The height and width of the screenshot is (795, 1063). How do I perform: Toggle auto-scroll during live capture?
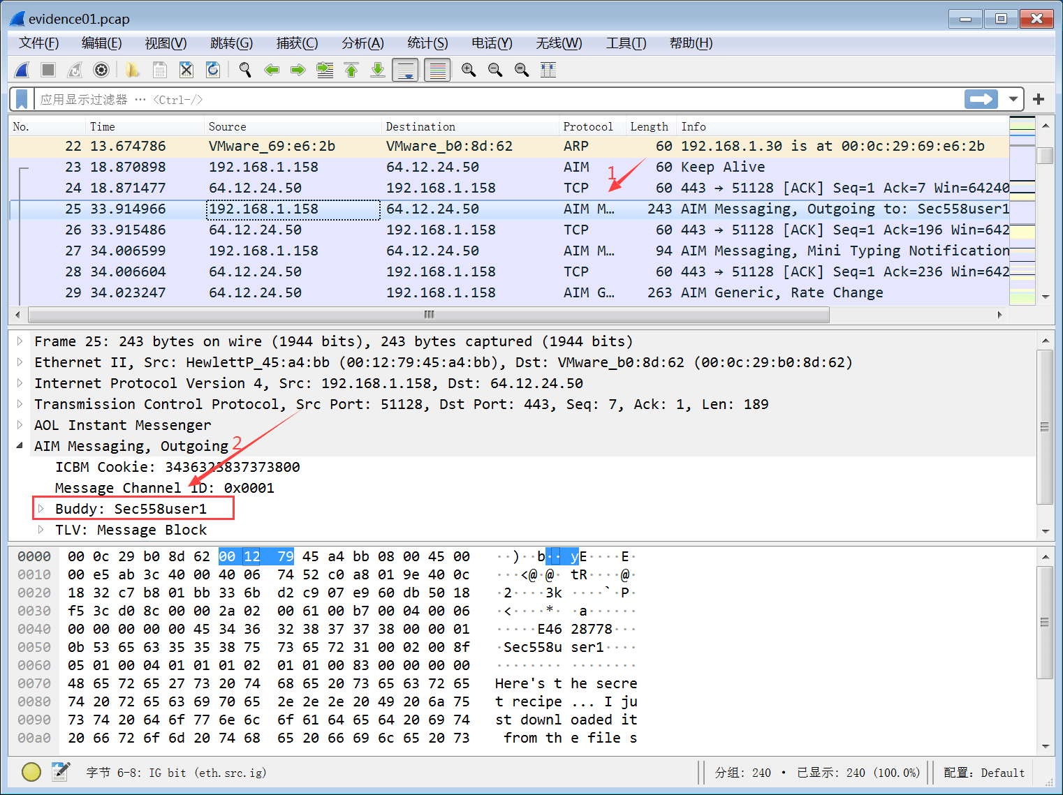[405, 70]
